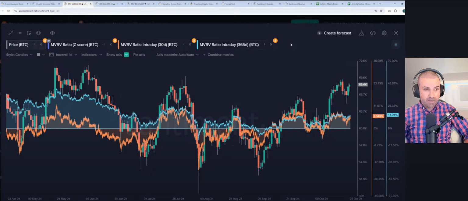
Task: Open chart settings gear icon
Action: 384,33
